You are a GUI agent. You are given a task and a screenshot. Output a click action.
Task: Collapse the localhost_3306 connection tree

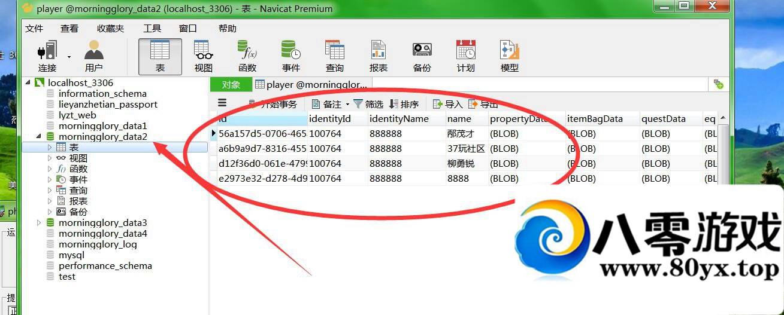[x=28, y=82]
